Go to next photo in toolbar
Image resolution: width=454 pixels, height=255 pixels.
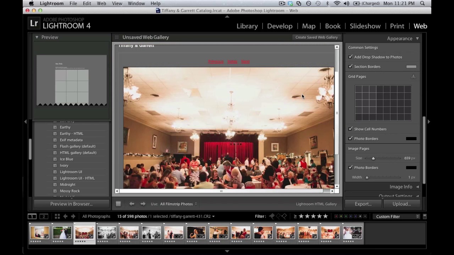(143, 204)
